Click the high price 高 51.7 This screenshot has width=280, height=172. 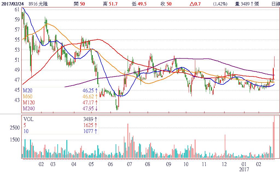(110, 4)
